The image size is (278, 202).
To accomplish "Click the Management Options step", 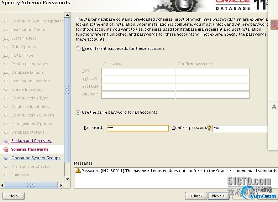I will pos(32,124).
